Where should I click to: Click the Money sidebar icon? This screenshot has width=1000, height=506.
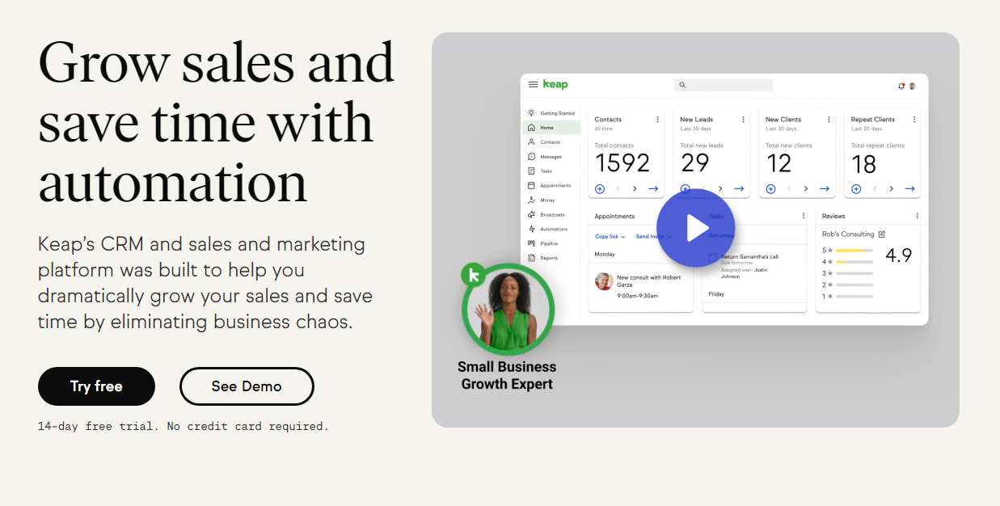tap(531, 200)
